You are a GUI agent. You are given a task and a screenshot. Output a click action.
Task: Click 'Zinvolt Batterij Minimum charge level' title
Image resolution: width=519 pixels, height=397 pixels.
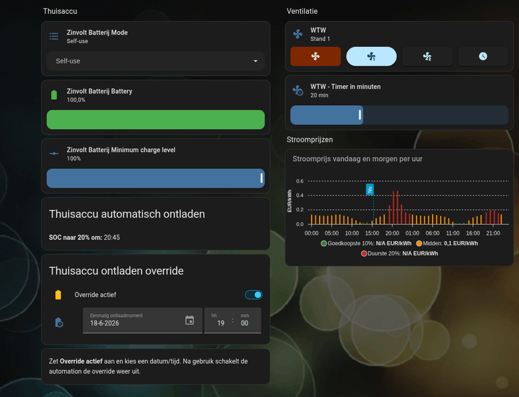click(x=121, y=150)
